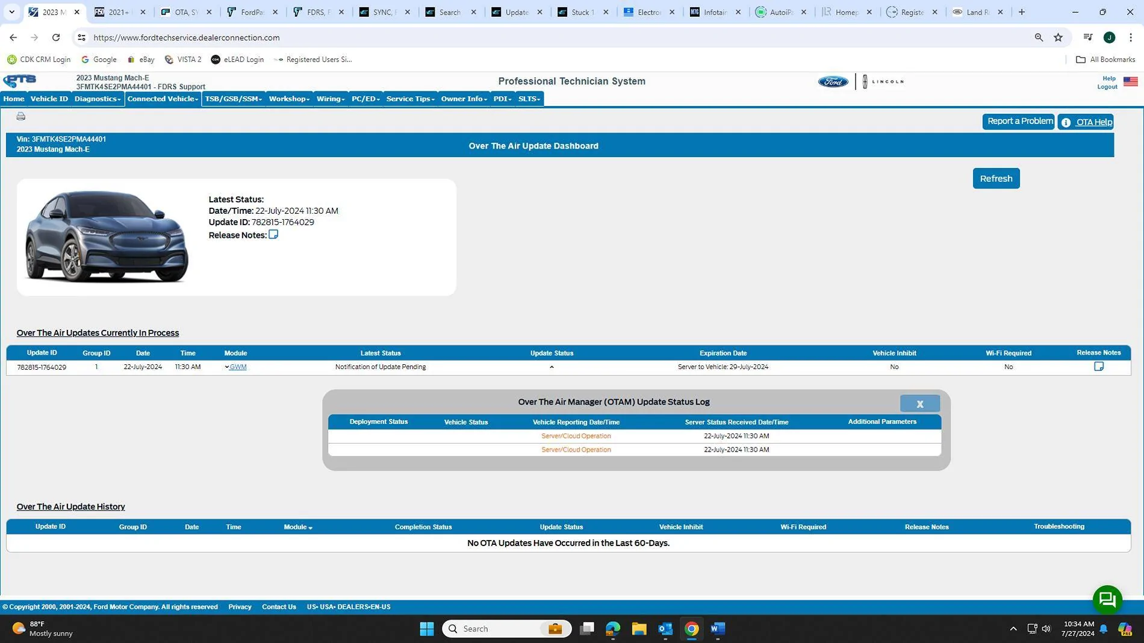Open Contact Us footer link
Screen dimensions: 1144x643
[279, 607]
